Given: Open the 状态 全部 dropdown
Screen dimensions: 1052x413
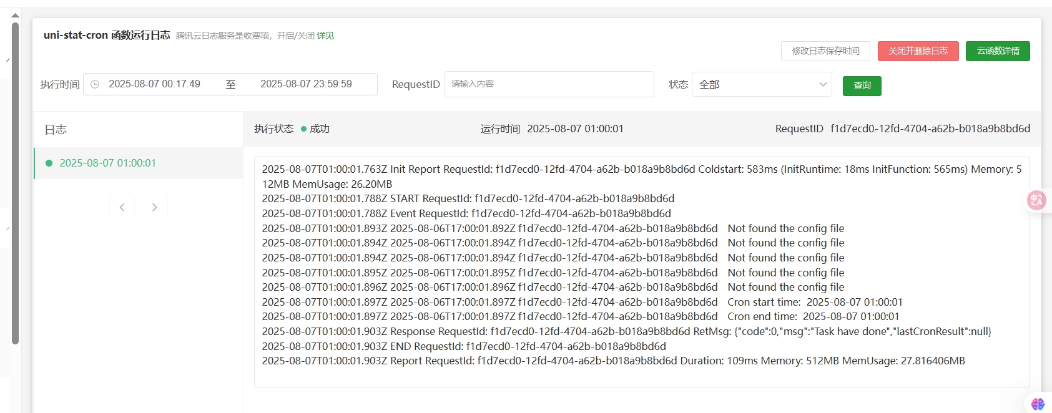Looking at the screenshot, I should click(x=762, y=84).
